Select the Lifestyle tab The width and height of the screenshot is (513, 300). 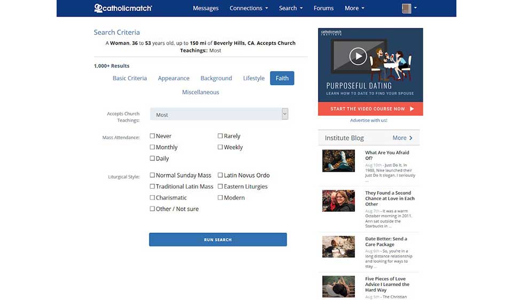click(254, 78)
